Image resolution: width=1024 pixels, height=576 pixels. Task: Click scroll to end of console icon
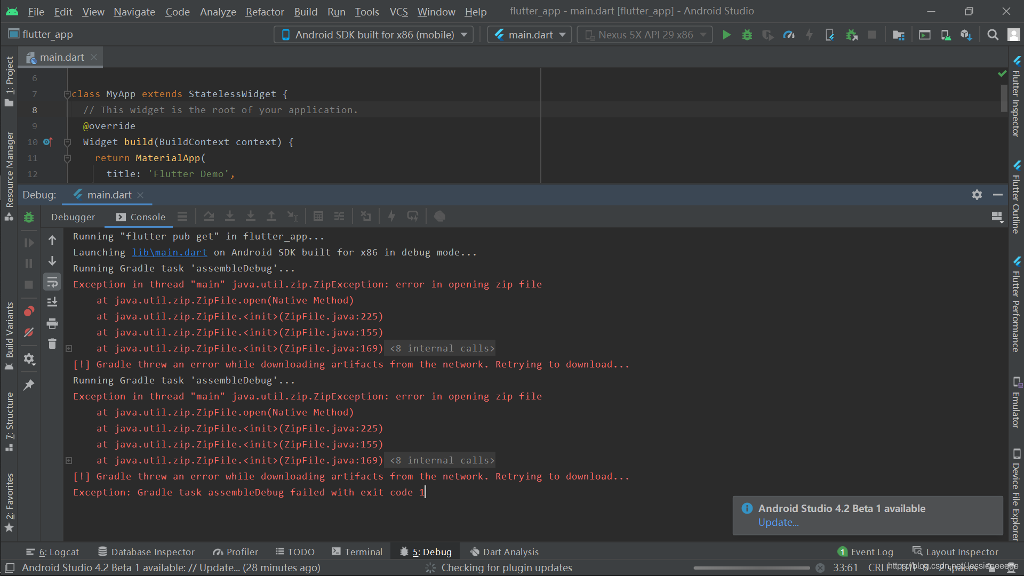(x=52, y=302)
